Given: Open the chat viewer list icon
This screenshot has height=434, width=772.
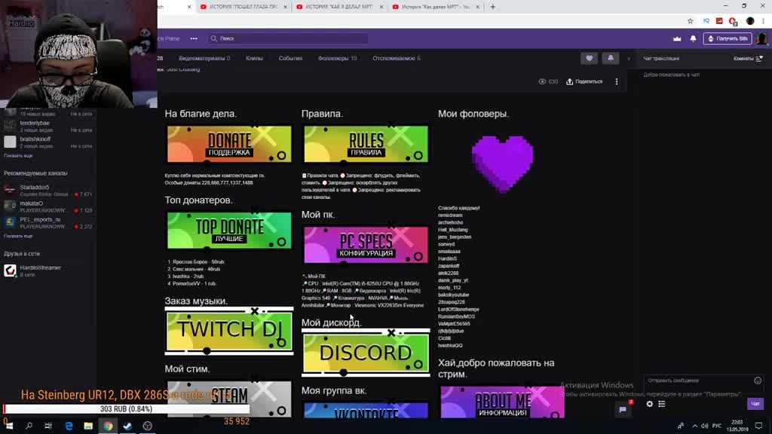Looking at the screenshot, I should pyautogui.click(x=662, y=404).
